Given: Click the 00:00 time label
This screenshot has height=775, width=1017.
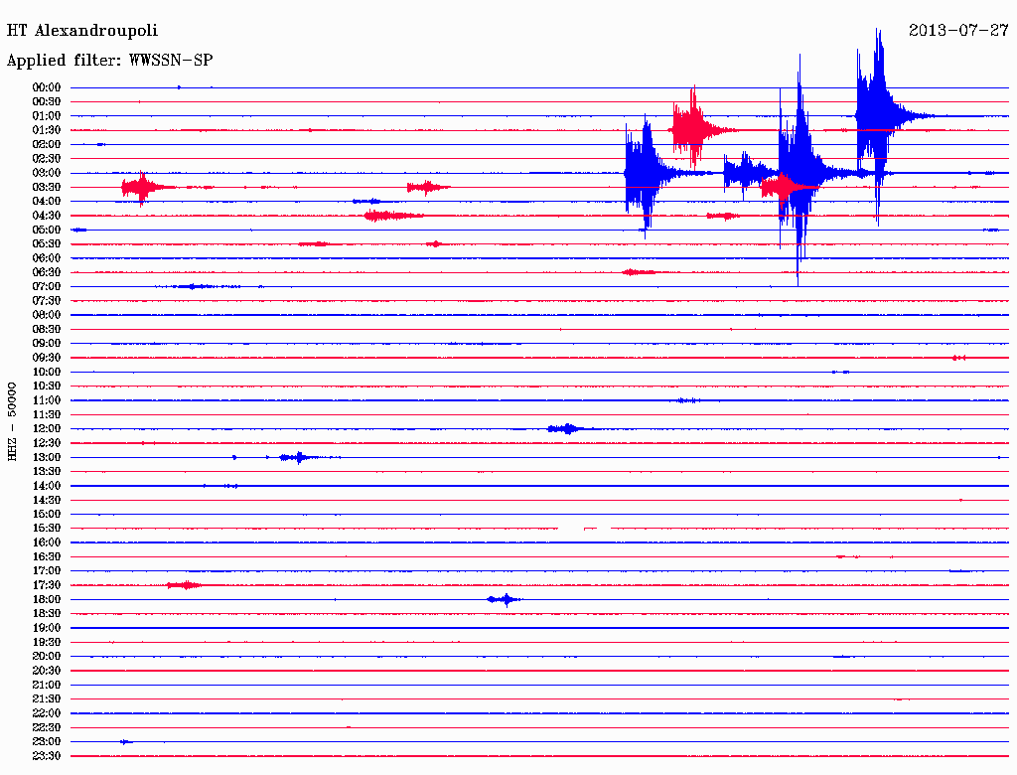Looking at the screenshot, I should (47, 87).
